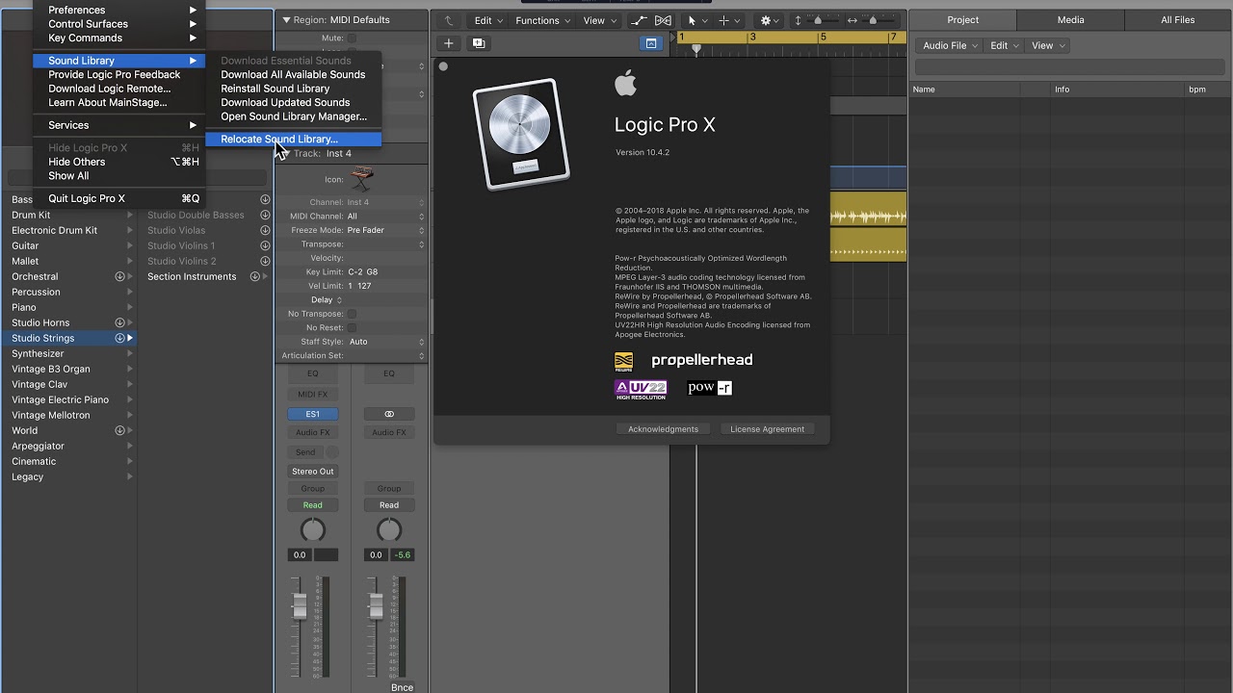Choose Reinstall Sound Library
This screenshot has width=1233, height=693.
point(294,89)
